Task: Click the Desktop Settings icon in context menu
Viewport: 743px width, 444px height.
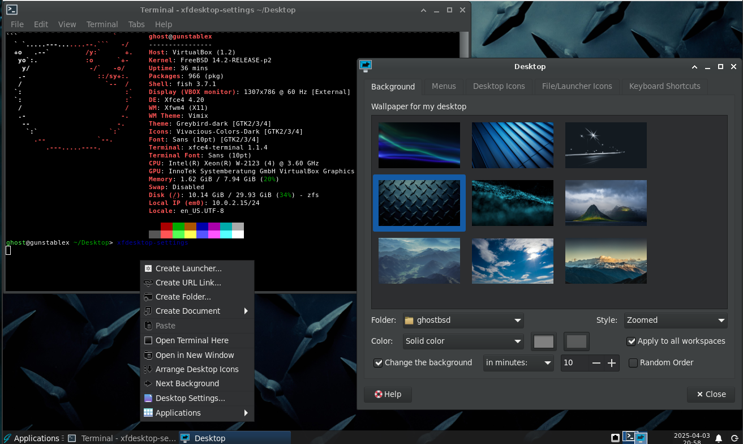Action: (x=148, y=398)
